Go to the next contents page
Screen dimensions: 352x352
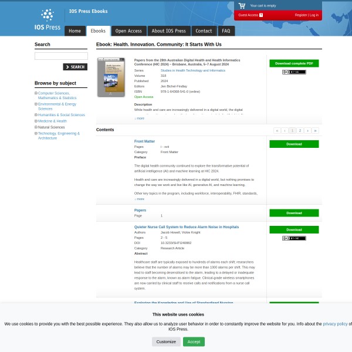(307, 130)
